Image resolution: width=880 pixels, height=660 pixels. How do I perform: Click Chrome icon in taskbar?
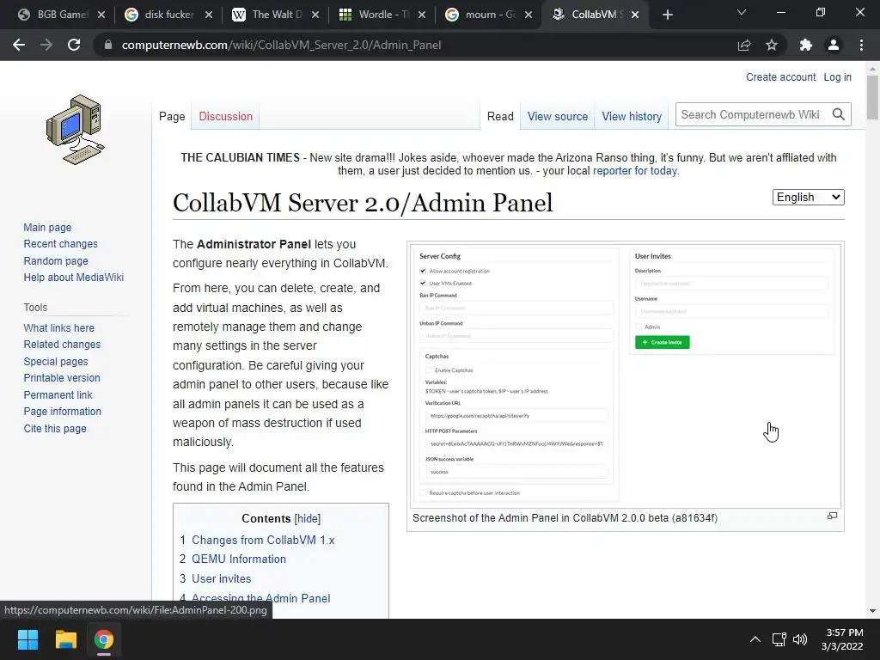point(104,639)
